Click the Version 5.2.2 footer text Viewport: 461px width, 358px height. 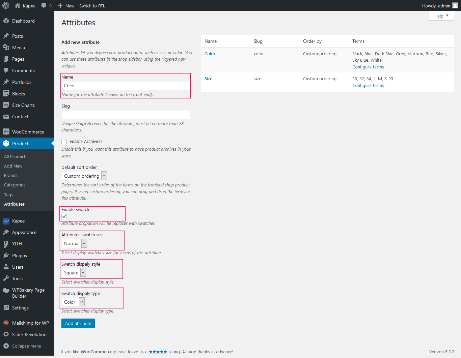coord(442,352)
